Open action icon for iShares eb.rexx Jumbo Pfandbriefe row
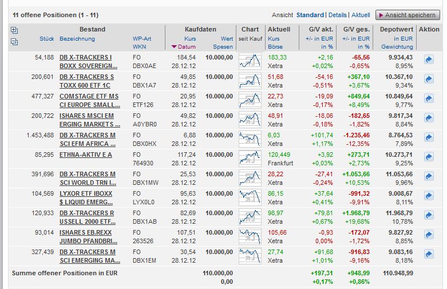 point(429,235)
